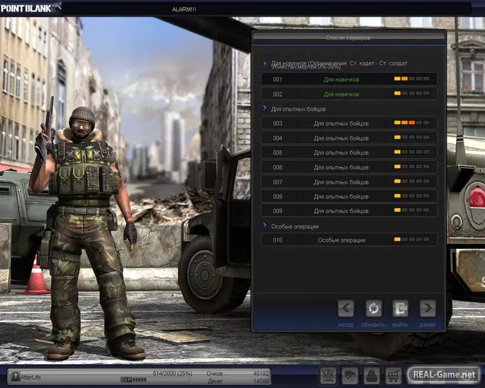Select server 002 Для новичков
Viewport: 485px width, 388px height.
tap(349, 94)
